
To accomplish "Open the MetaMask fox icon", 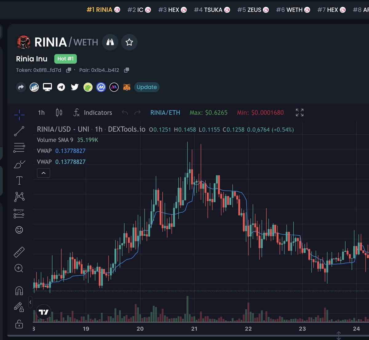I will [126, 87].
